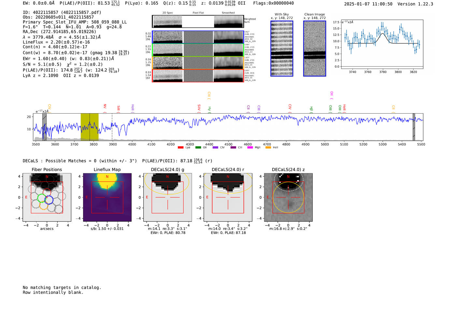Screen dimensions: 456x310
Task: Click the dashed vertical line near 3900
Action: point(112,127)
